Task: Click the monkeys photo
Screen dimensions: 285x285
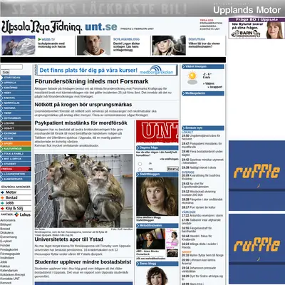Action: click(83, 191)
